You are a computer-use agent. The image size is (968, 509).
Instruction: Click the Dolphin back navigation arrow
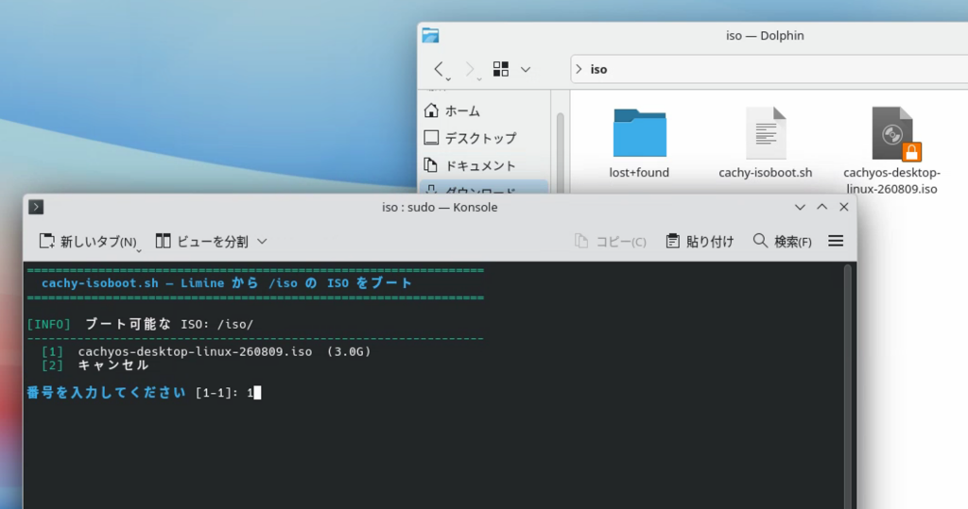pos(439,69)
